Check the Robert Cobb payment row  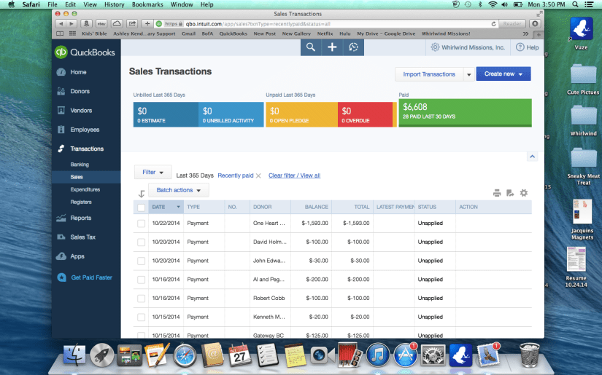(x=141, y=299)
